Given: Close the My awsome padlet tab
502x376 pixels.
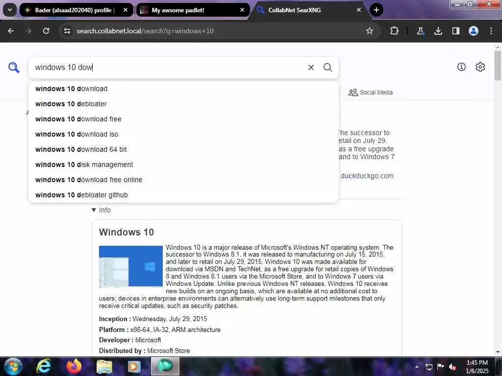Looking at the screenshot, I should coord(242,10).
